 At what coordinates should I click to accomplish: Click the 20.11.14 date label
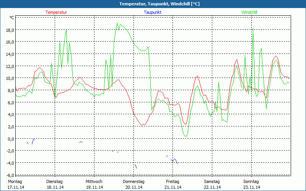pyautogui.click(x=133, y=187)
